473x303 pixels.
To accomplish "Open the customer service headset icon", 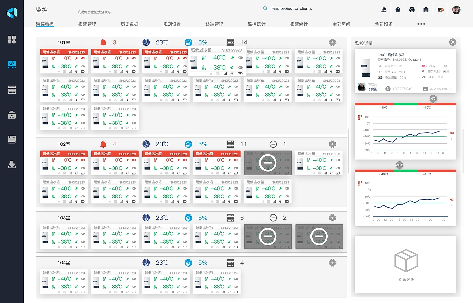I will pyautogui.click(x=384, y=10).
